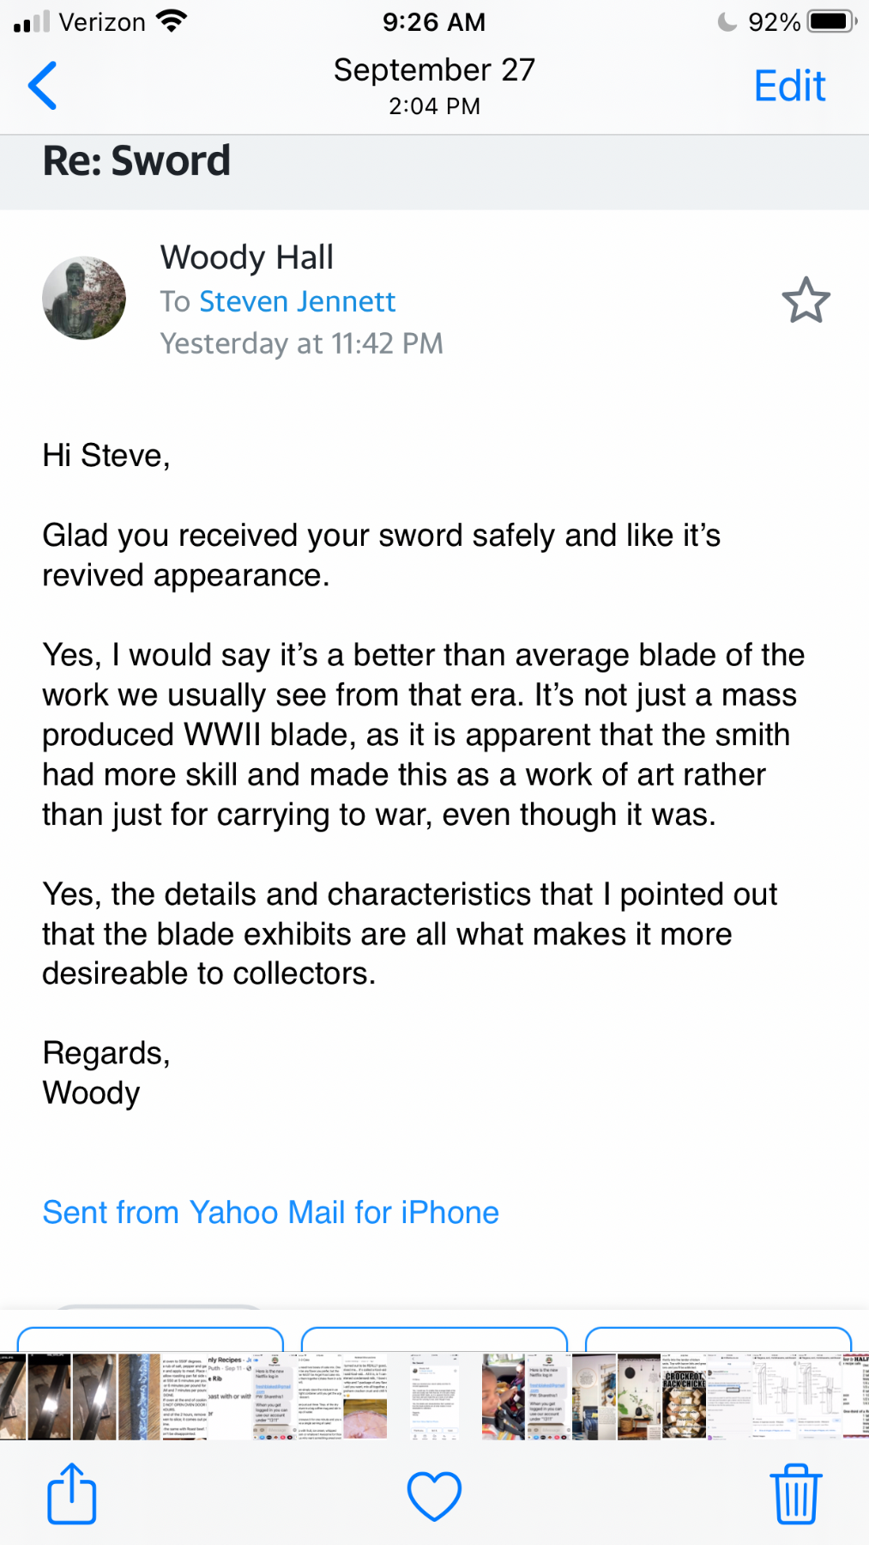Tap the back chevron arrow
The image size is (869, 1545).
43,86
